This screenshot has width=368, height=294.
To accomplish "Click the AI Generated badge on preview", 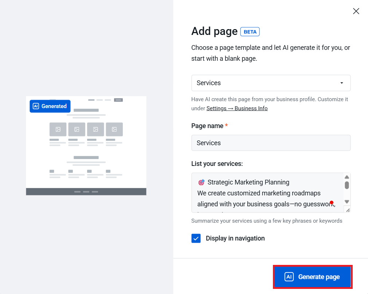I will 50,106.
